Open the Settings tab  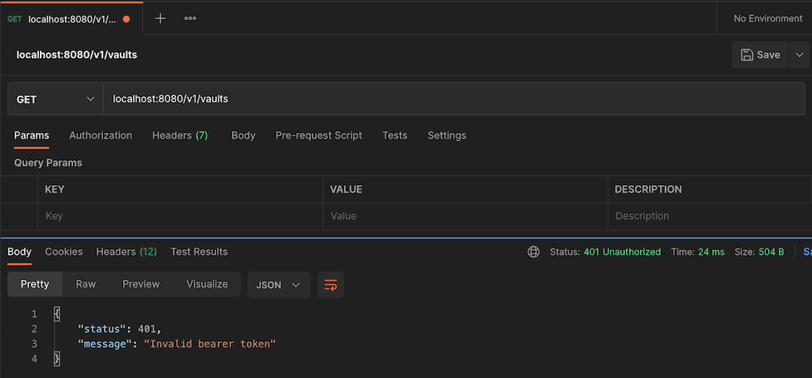(x=447, y=135)
